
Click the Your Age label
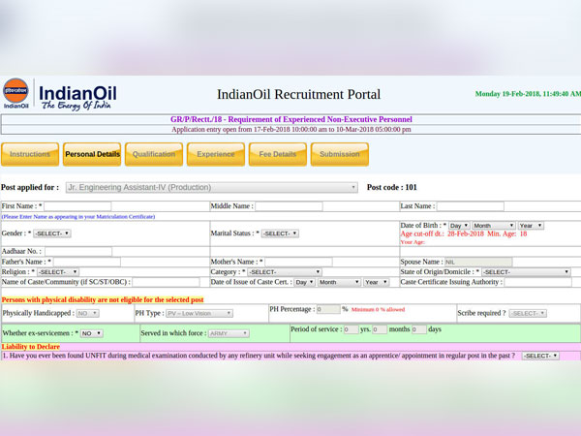coord(413,242)
